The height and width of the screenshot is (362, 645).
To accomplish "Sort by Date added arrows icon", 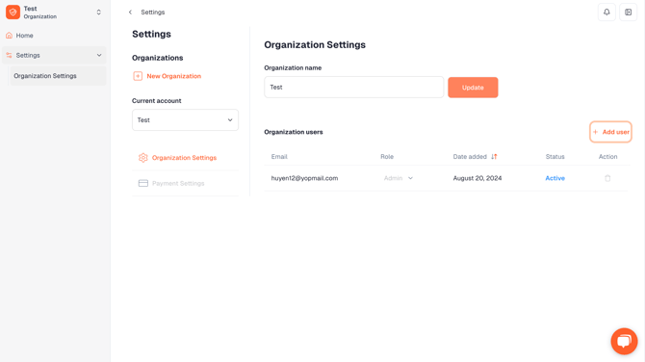I will (x=494, y=157).
